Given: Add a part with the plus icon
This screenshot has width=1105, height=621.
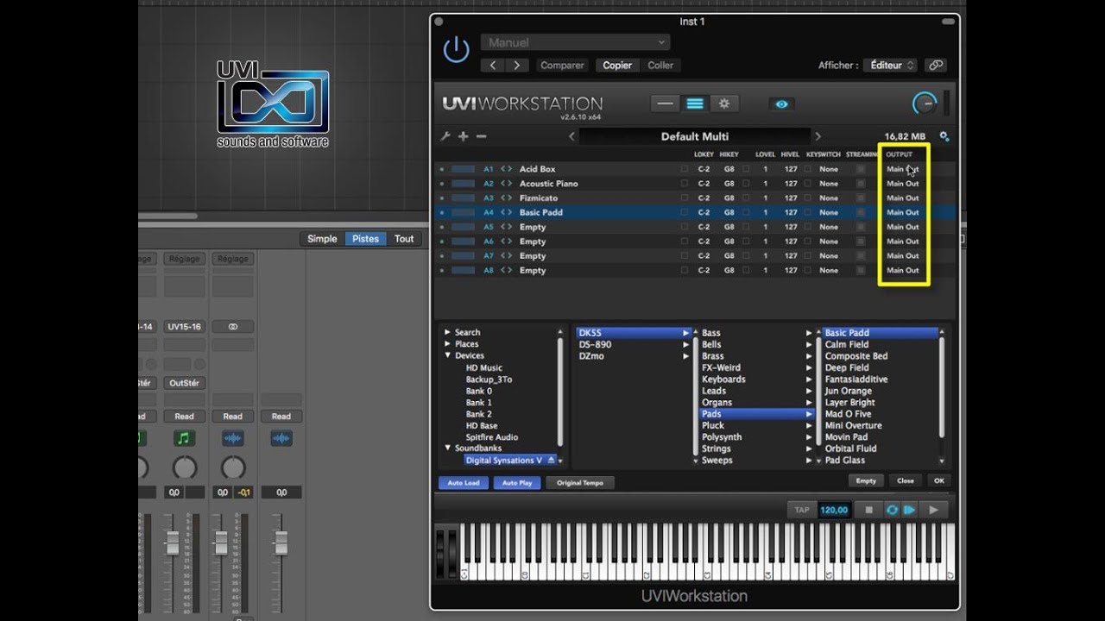Looking at the screenshot, I should pos(464,136).
